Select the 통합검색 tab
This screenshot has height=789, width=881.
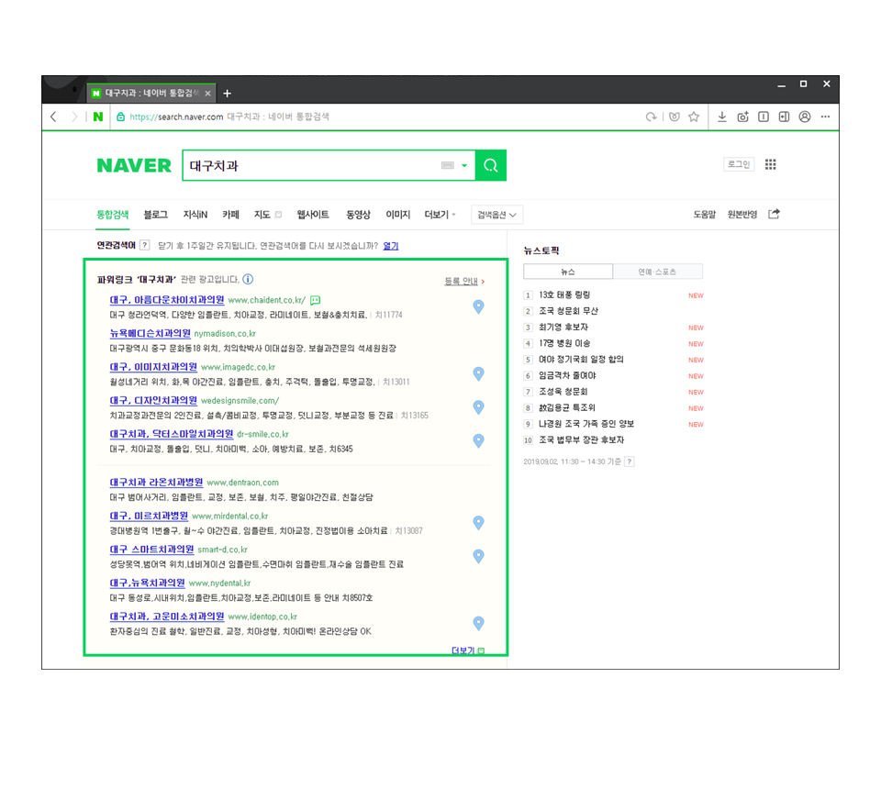[x=112, y=215]
